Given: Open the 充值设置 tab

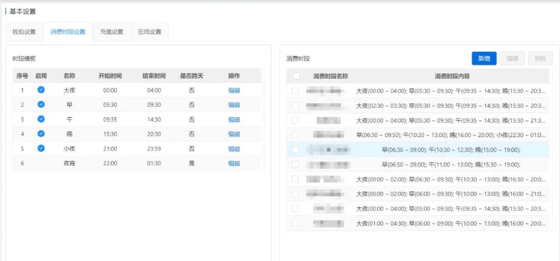Looking at the screenshot, I should pyautogui.click(x=111, y=32).
